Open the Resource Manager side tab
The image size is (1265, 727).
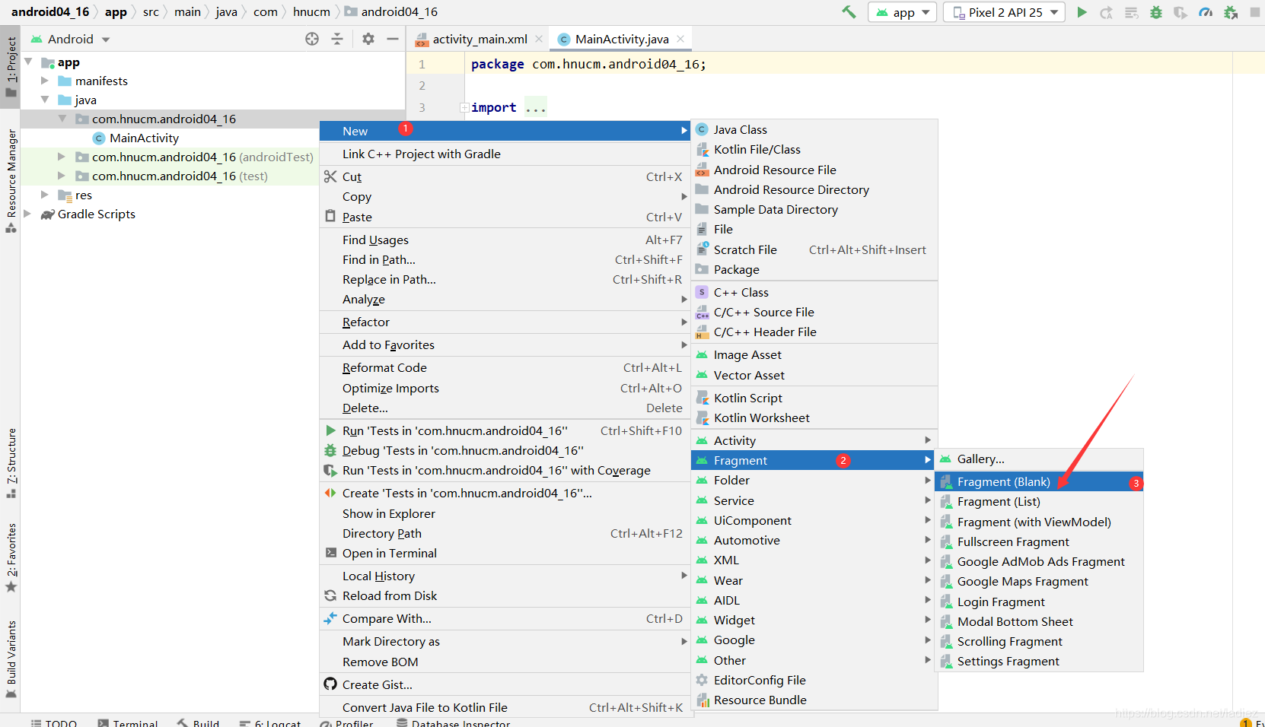tap(11, 181)
